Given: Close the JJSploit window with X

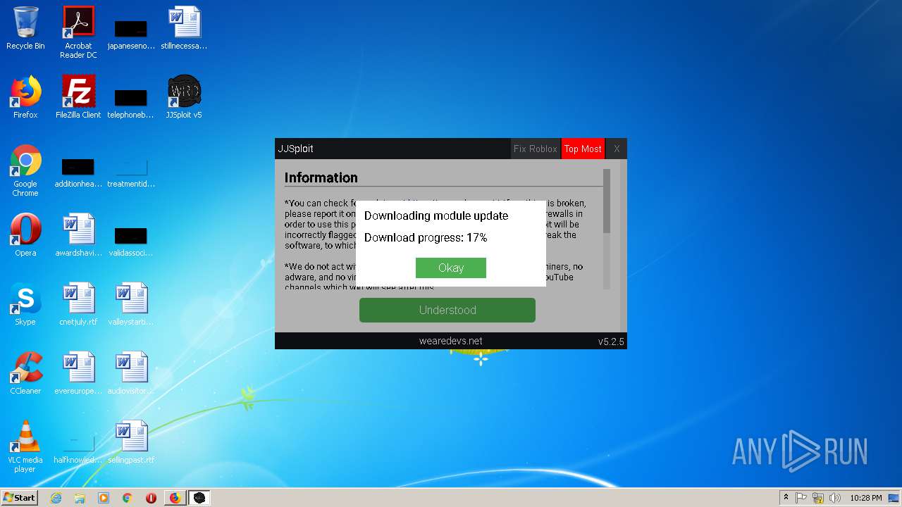Looking at the screenshot, I should coord(617,149).
